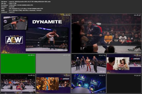The image size is (142, 94).
Task: Select the solid green frame thumbnail
Action: 18,63
